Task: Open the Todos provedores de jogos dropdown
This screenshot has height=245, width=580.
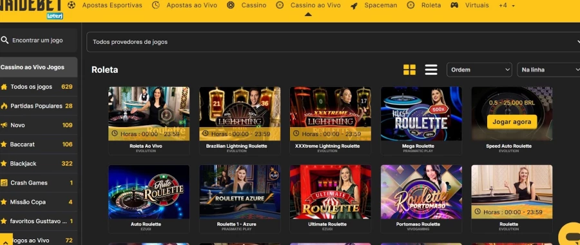Action: pyautogui.click(x=333, y=42)
